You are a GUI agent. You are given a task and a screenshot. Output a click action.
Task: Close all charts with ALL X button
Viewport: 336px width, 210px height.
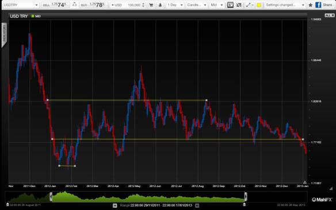pyautogui.click(x=329, y=15)
